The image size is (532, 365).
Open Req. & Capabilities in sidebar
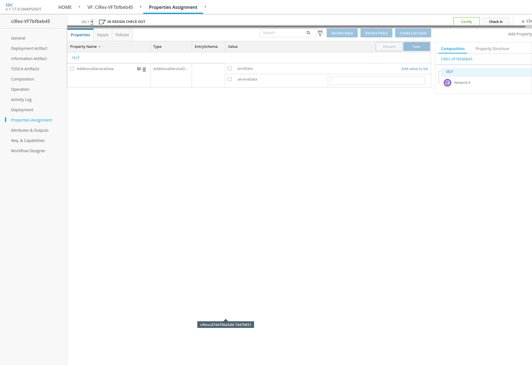click(28, 141)
